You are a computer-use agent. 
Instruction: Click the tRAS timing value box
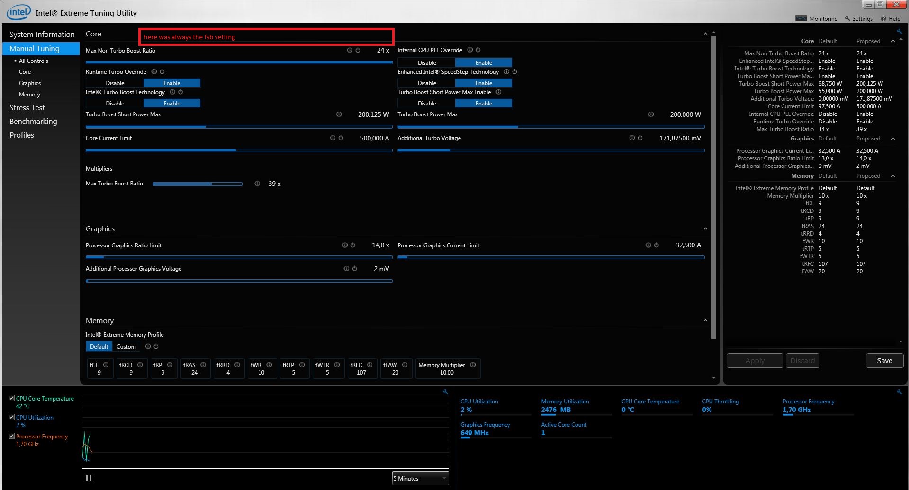click(x=195, y=368)
